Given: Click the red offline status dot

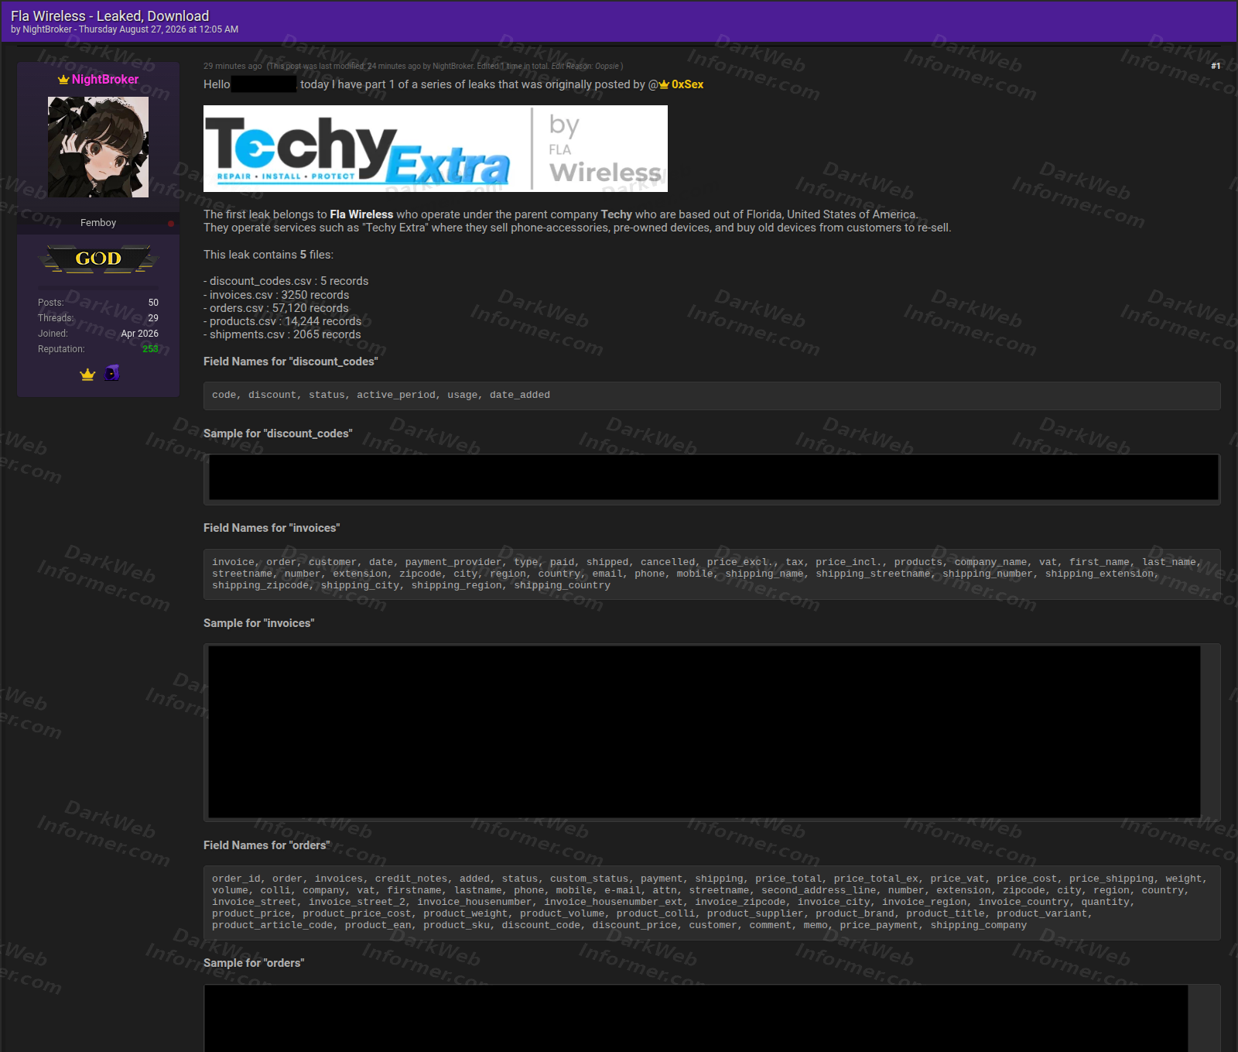Looking at the screenshot, I should [171, 224].
